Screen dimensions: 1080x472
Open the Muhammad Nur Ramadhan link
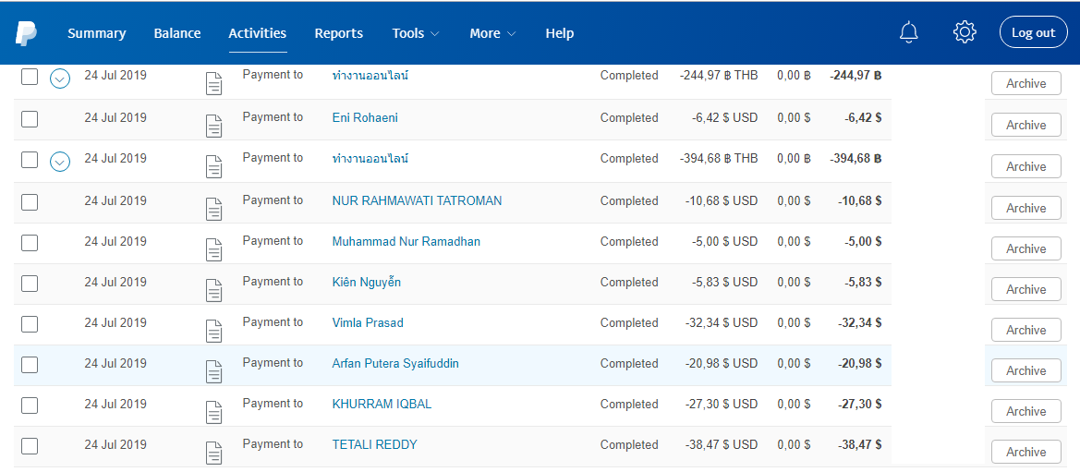click(407, 241)
